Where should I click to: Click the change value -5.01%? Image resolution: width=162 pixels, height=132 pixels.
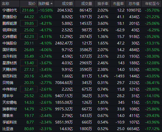click(45, 17)
